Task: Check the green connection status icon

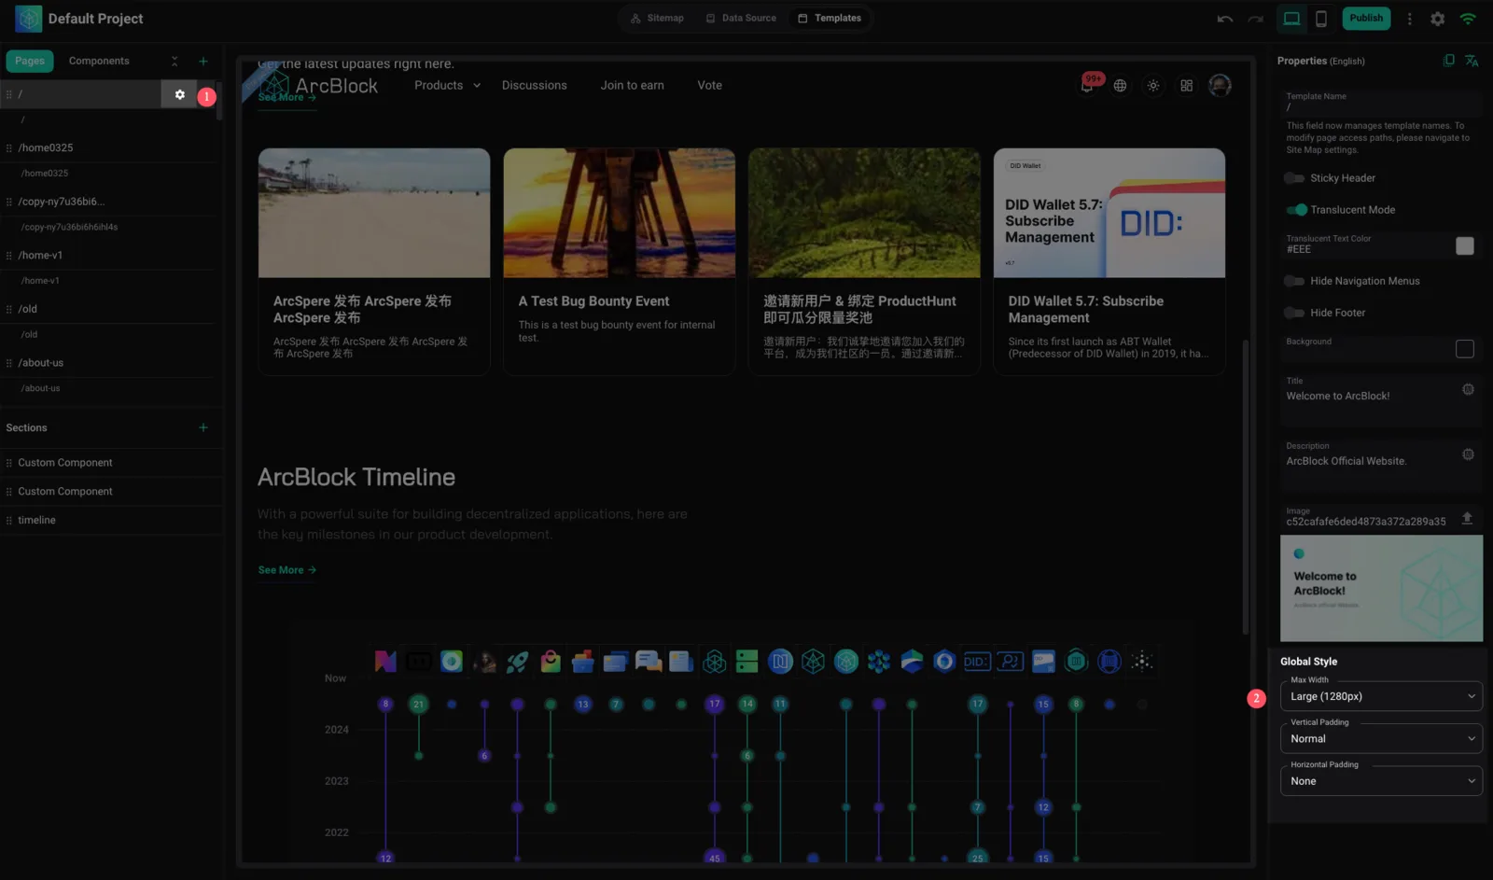Action: tap(1468, 19)
